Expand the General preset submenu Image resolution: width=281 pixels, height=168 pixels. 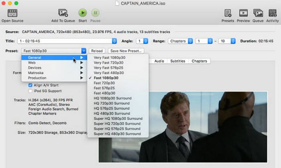(x=54, y=58)
